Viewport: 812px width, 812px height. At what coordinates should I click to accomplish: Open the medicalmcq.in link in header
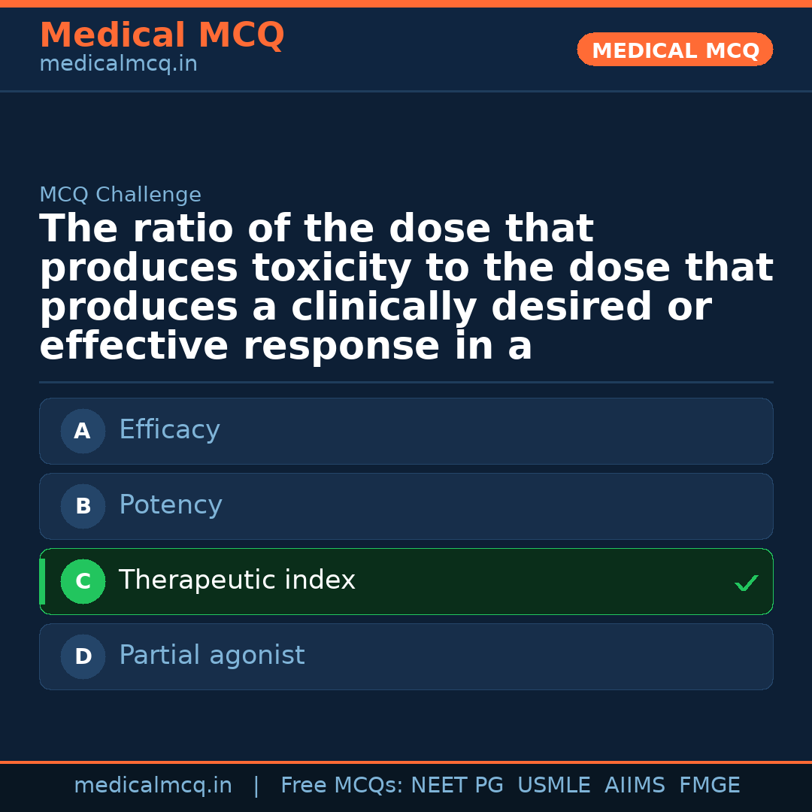(x=118, y=65)
